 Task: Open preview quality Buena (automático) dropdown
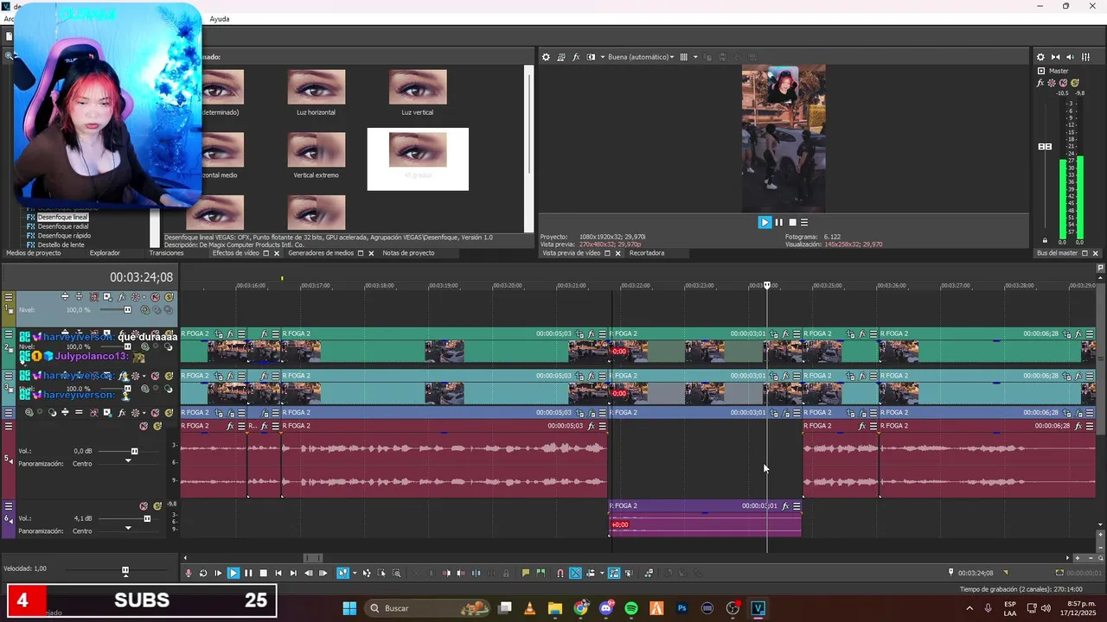pos(639,57)
